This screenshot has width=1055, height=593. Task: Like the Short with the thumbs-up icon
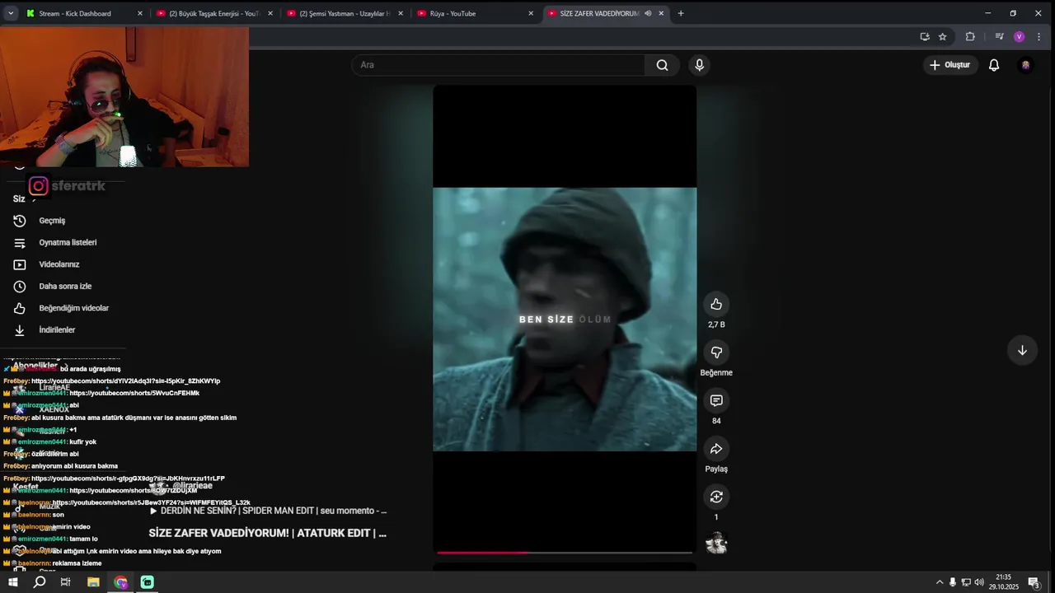point(716,304)
